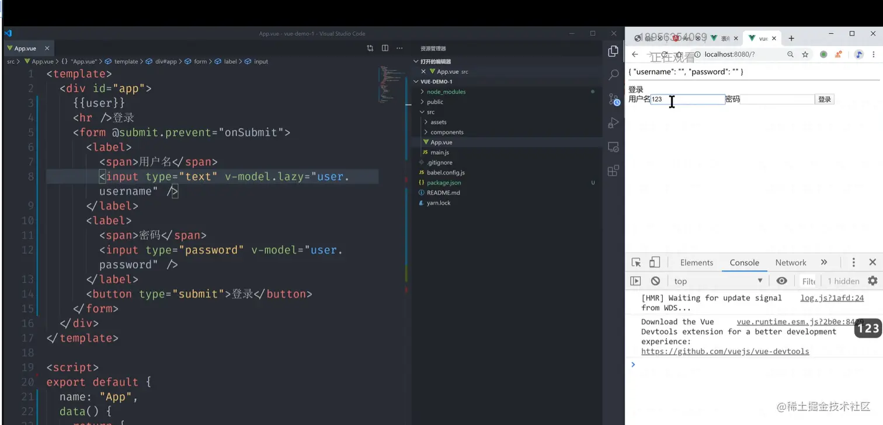Screen dimensions: 883x425
Task: Select the App.vue editor tab
Action: pyautogui.click(x=25, y=48)
